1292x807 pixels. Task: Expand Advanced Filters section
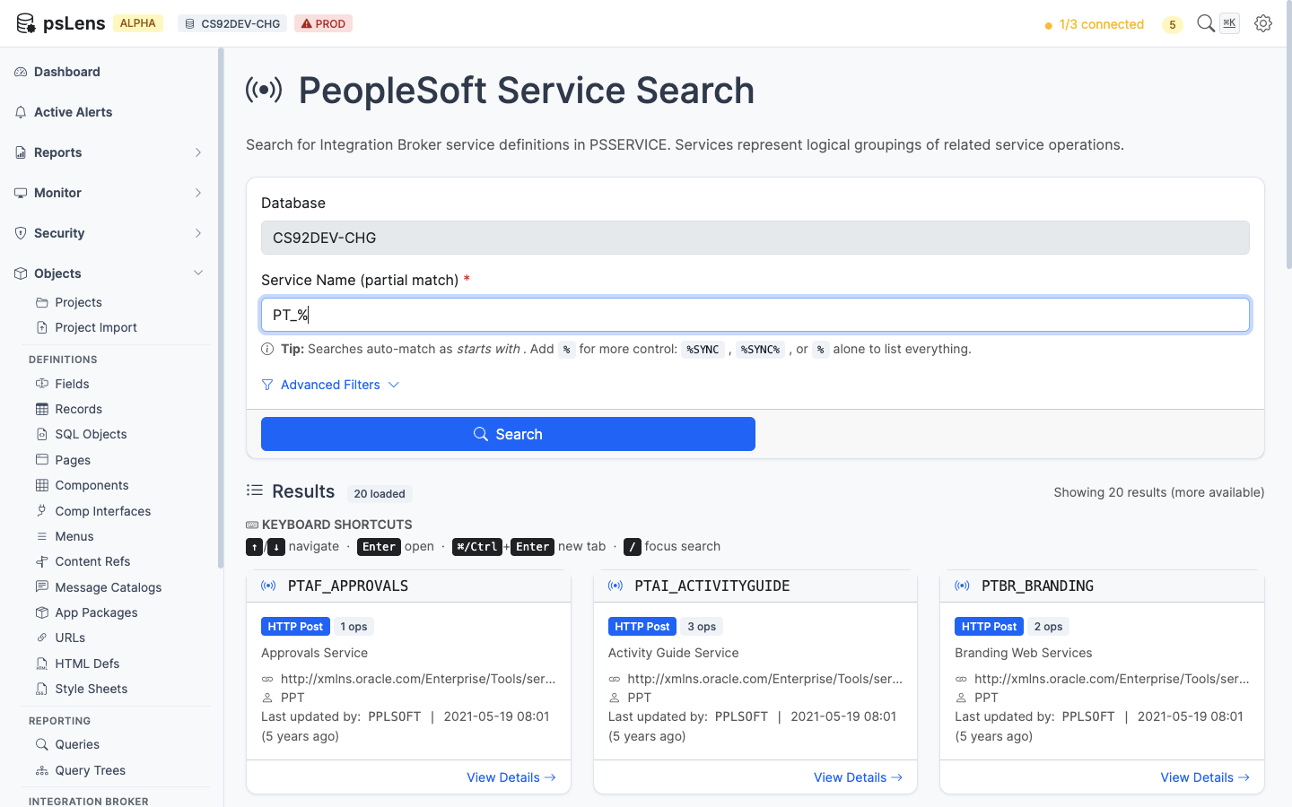[330, 385]
